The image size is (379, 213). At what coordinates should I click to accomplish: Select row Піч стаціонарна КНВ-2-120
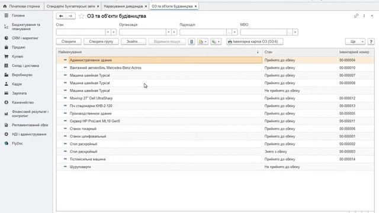tap(215, 106)
